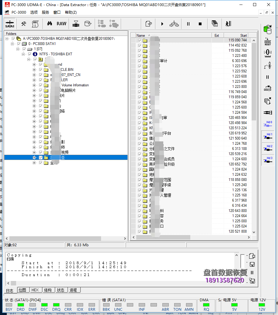This screenshot has width=278, height=315.
Task: Click the SATA1 port toolbar button
Action: coord(10,24)
